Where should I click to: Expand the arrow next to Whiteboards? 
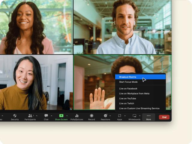point(139,116)
